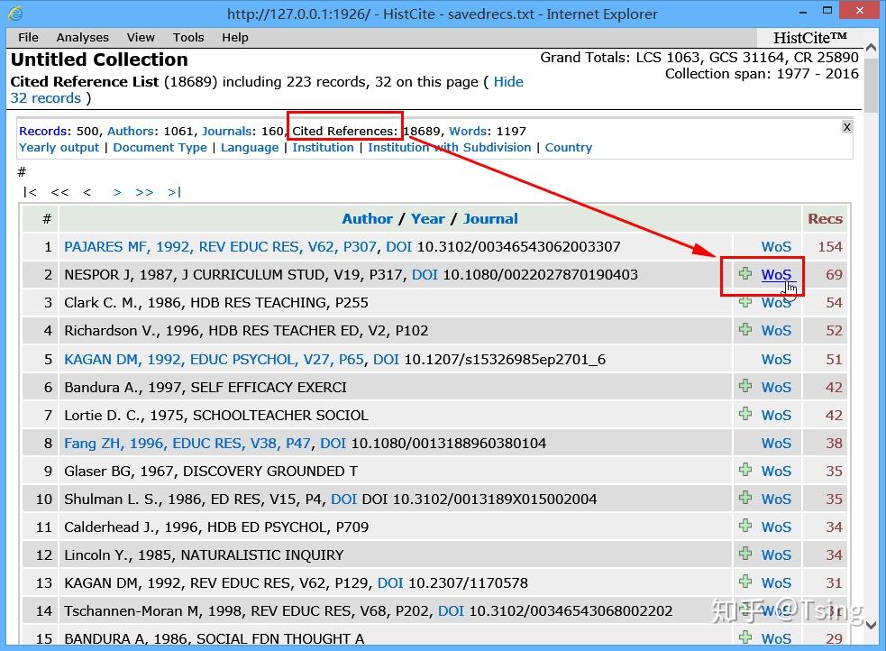Viewport: 886px width, 651px height.
Task: Open the Language analysis link
Action: [250, 148]
